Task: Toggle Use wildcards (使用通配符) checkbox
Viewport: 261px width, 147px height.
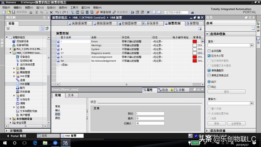Action: pyautogui.click(x=209, y=71)
